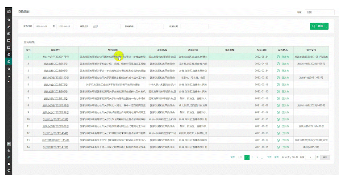Click the cube icon in lower sidebar
Screen dimensions: 345x184
tap(9, 151)
